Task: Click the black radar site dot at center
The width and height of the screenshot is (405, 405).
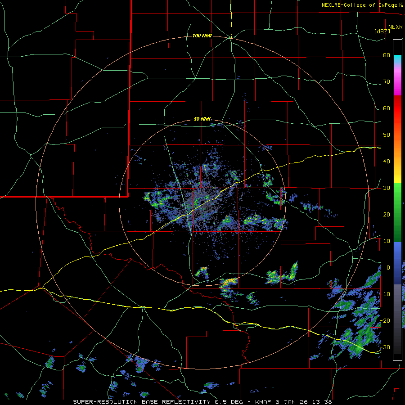Action: (x=202, y=202)
